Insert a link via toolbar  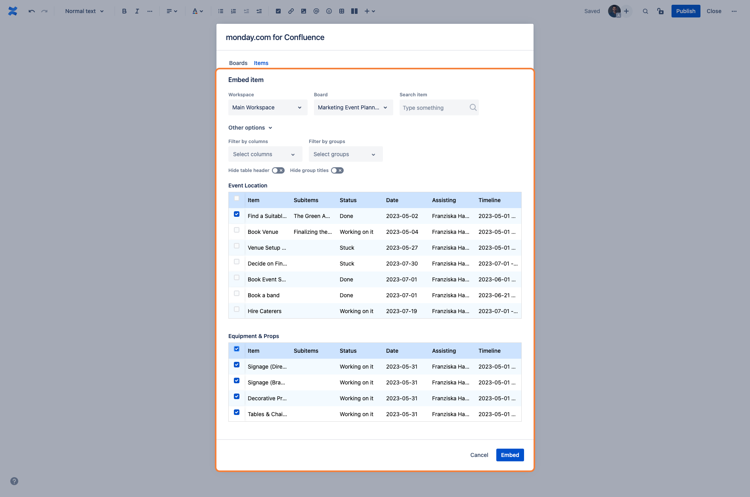tap(291, 11)
